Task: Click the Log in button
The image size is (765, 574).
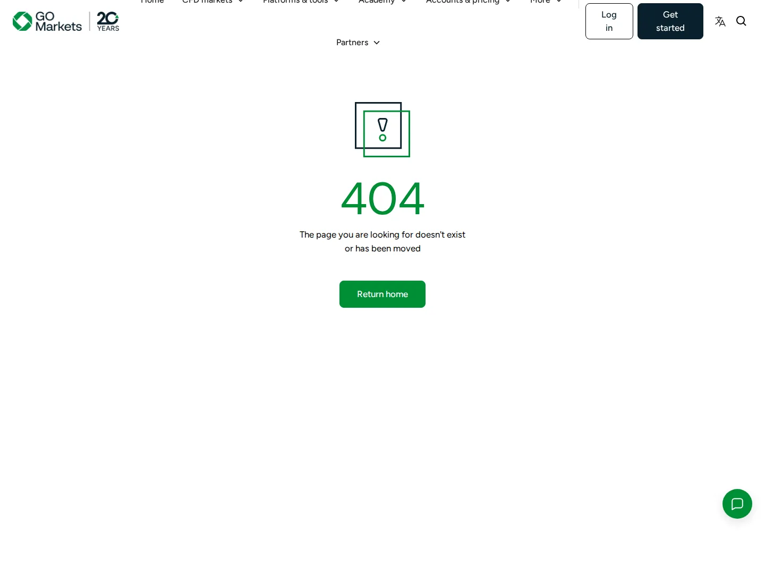Action: click(x=609, y=21)
